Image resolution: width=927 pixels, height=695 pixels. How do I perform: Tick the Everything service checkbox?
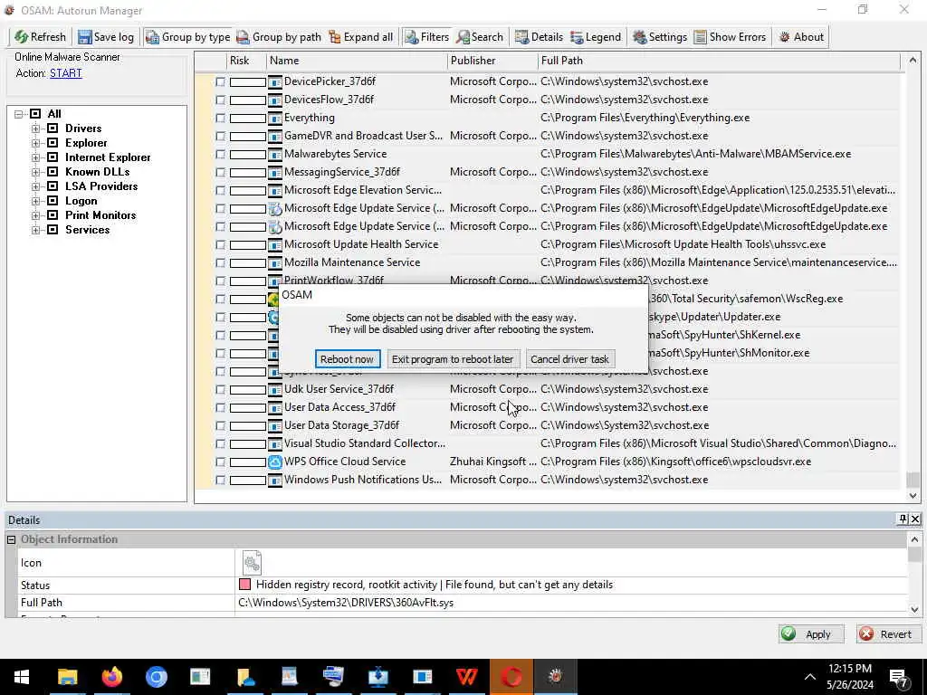click(220, 119)
